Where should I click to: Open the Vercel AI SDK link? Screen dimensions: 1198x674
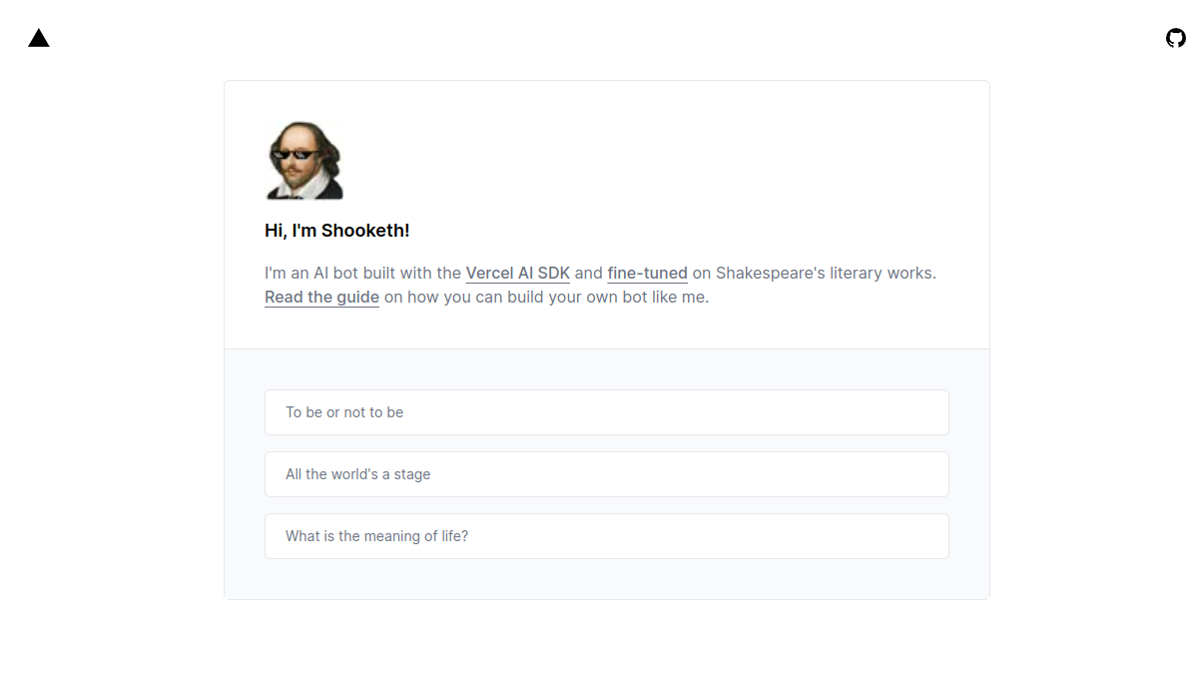pyautogui.click(x=517, y=273)
